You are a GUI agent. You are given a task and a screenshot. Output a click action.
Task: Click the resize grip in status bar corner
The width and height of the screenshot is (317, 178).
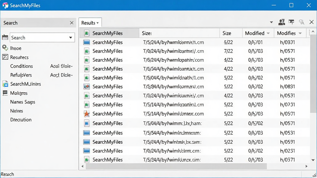click(x=314, y=175)
